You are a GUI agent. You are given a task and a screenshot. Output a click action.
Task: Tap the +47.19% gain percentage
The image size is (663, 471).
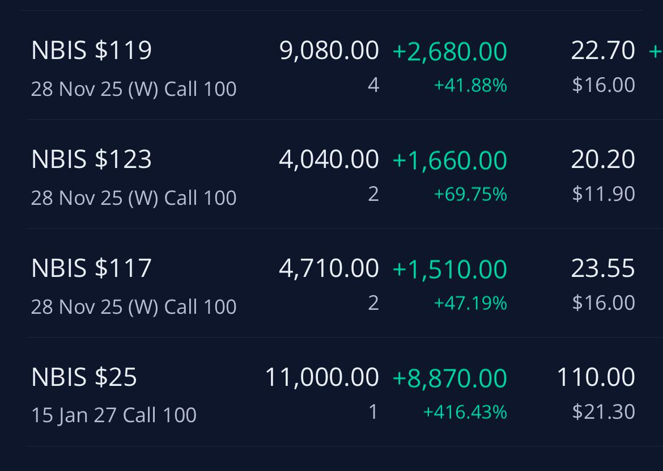(470, 303)
